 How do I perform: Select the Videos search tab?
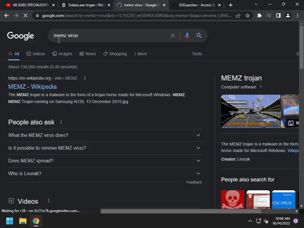36,54
